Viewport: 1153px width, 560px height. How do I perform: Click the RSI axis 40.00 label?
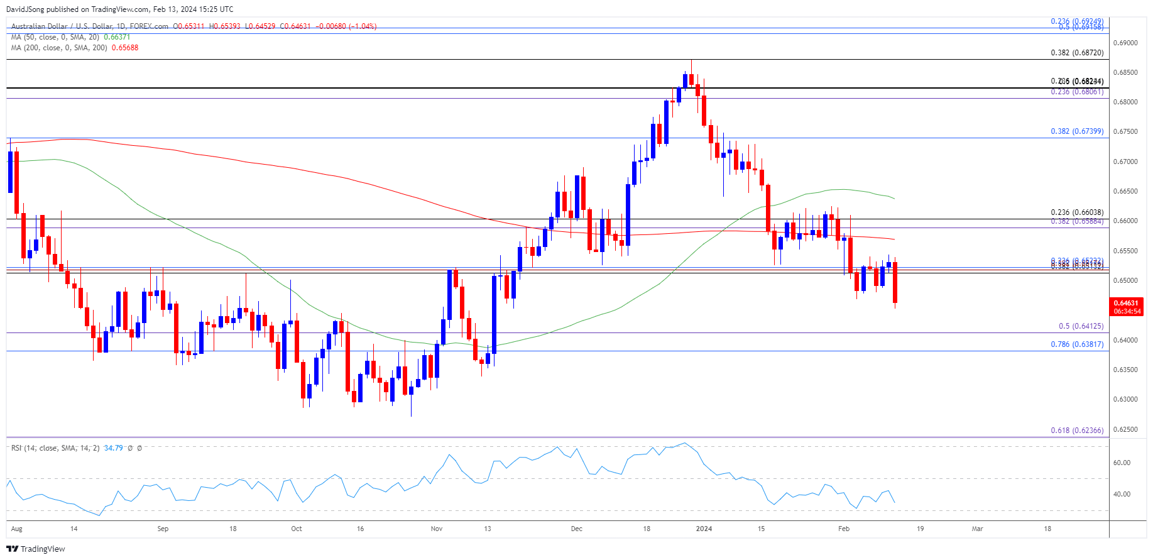coord(1122,494)
